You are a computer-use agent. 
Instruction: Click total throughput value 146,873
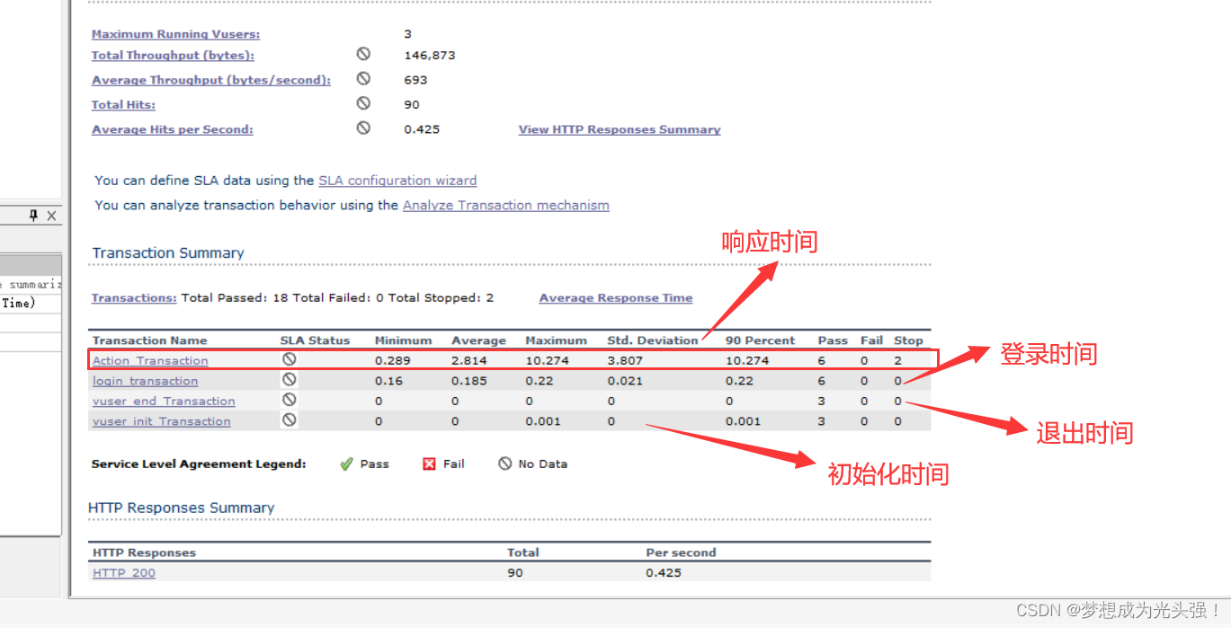tap(430, 56)
